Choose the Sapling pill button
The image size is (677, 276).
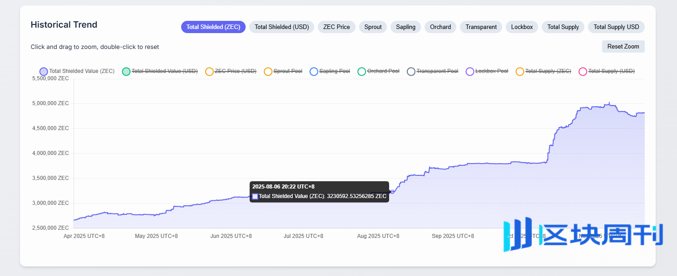405,27
